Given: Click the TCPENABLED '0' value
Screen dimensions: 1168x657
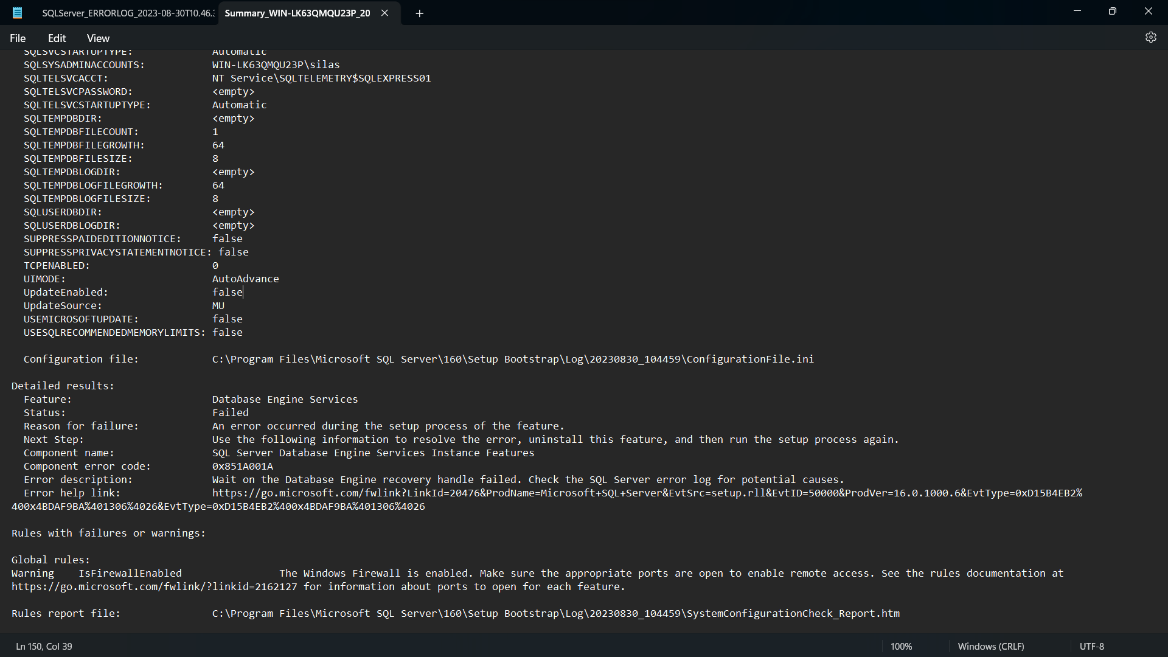Looking at the screenshot, I should 215,266.
